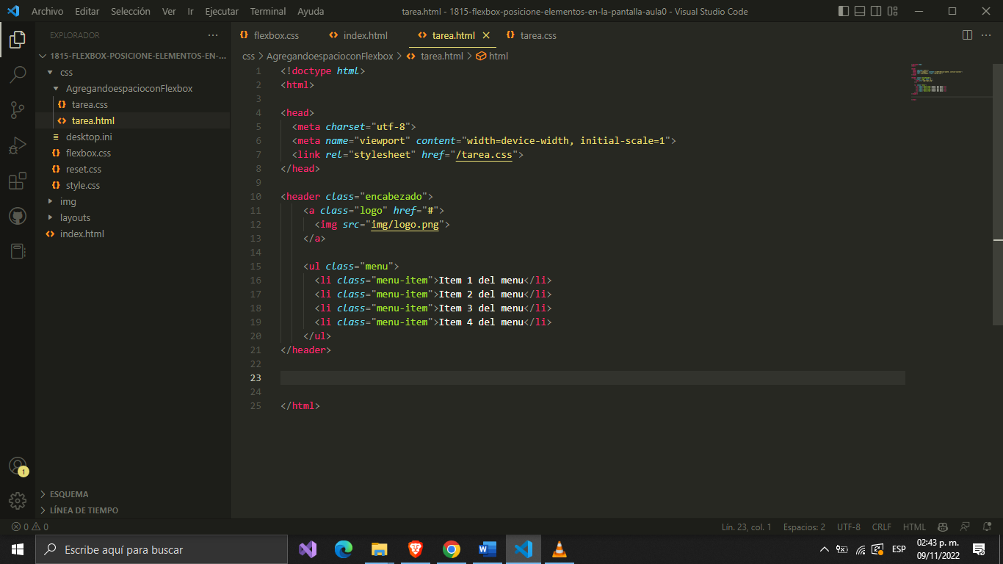1003x564 pixels.
Task: Click Customize Layout icon in title bar
Action: [891, 11]
